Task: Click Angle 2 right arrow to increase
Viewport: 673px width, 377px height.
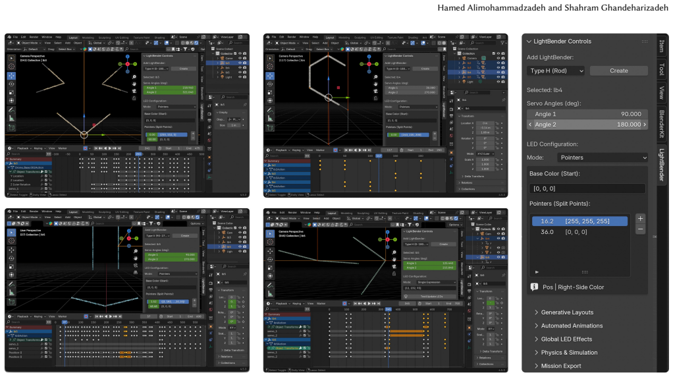Action: click(644, 125)
